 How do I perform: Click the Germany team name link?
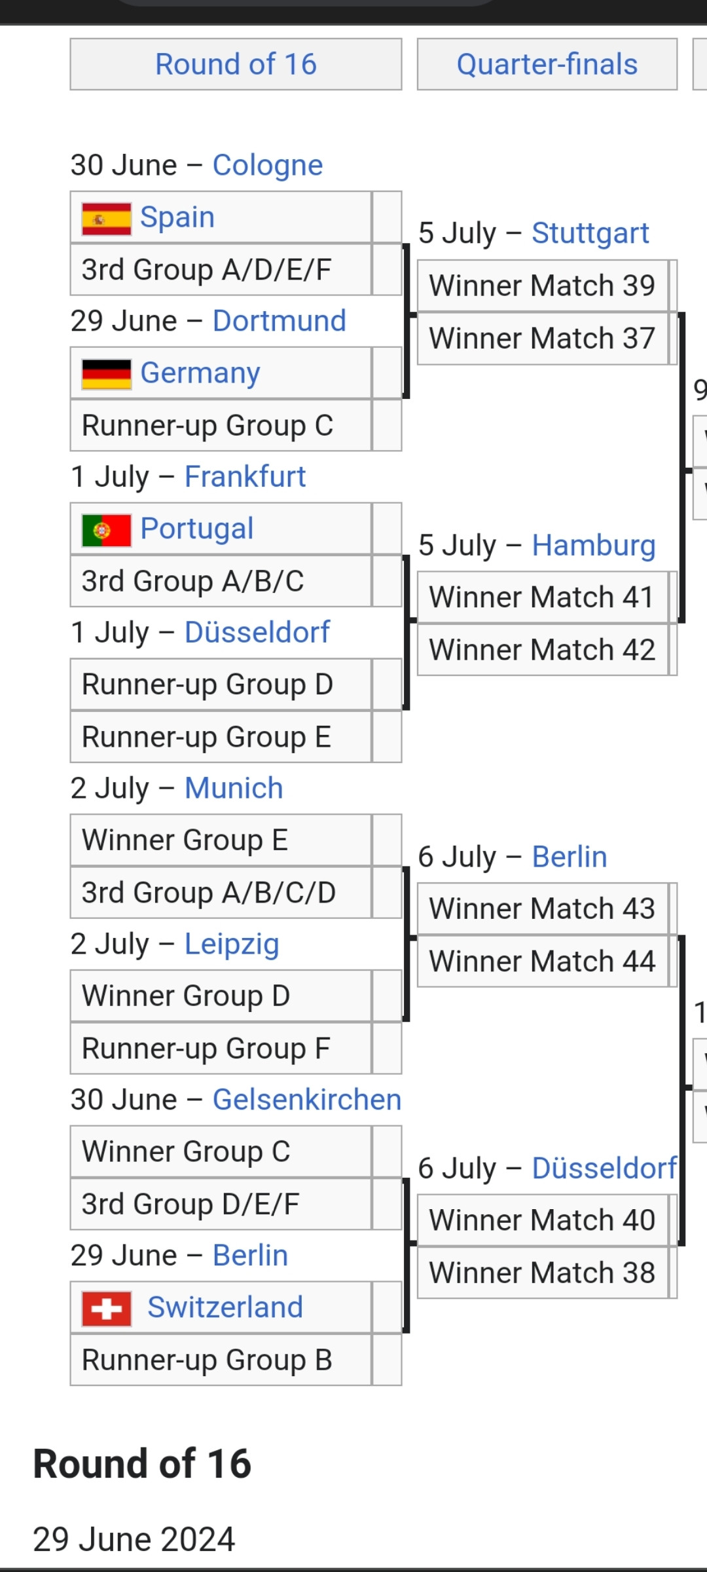click(x=200, y=373)
